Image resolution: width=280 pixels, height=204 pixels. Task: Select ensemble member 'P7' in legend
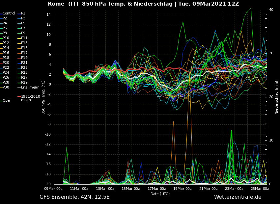coord(23,28)
